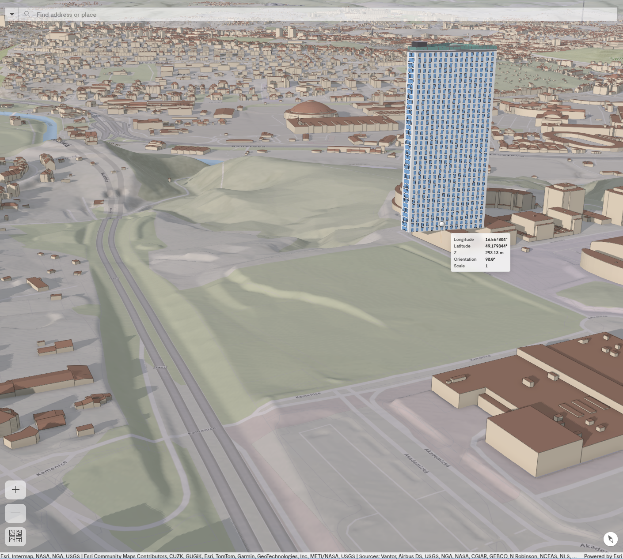Zoom out using the minus icon
Image resolution: width=623 pixels, height=559 pixels.
pyautogui.click(x=15, y=513)
